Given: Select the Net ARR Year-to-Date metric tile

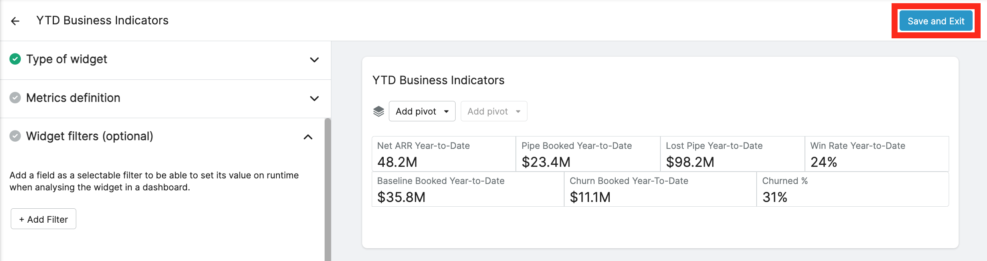Looking at the screenshot, I should [444, 154].
